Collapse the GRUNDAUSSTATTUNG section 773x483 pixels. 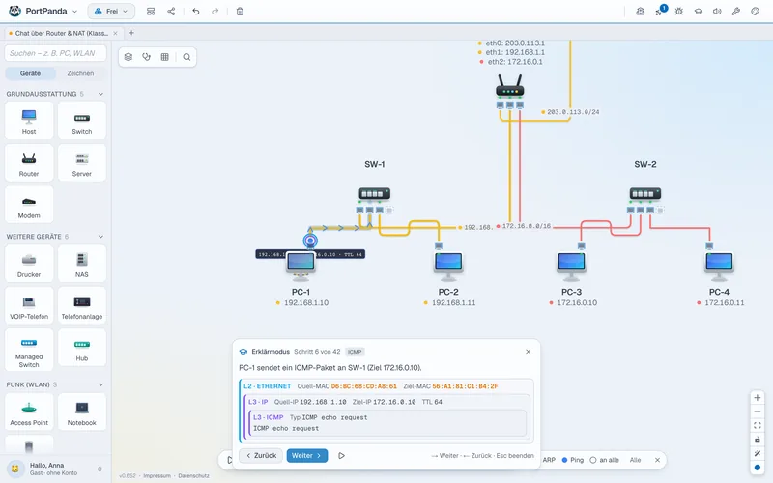click(x=101, y=94)
